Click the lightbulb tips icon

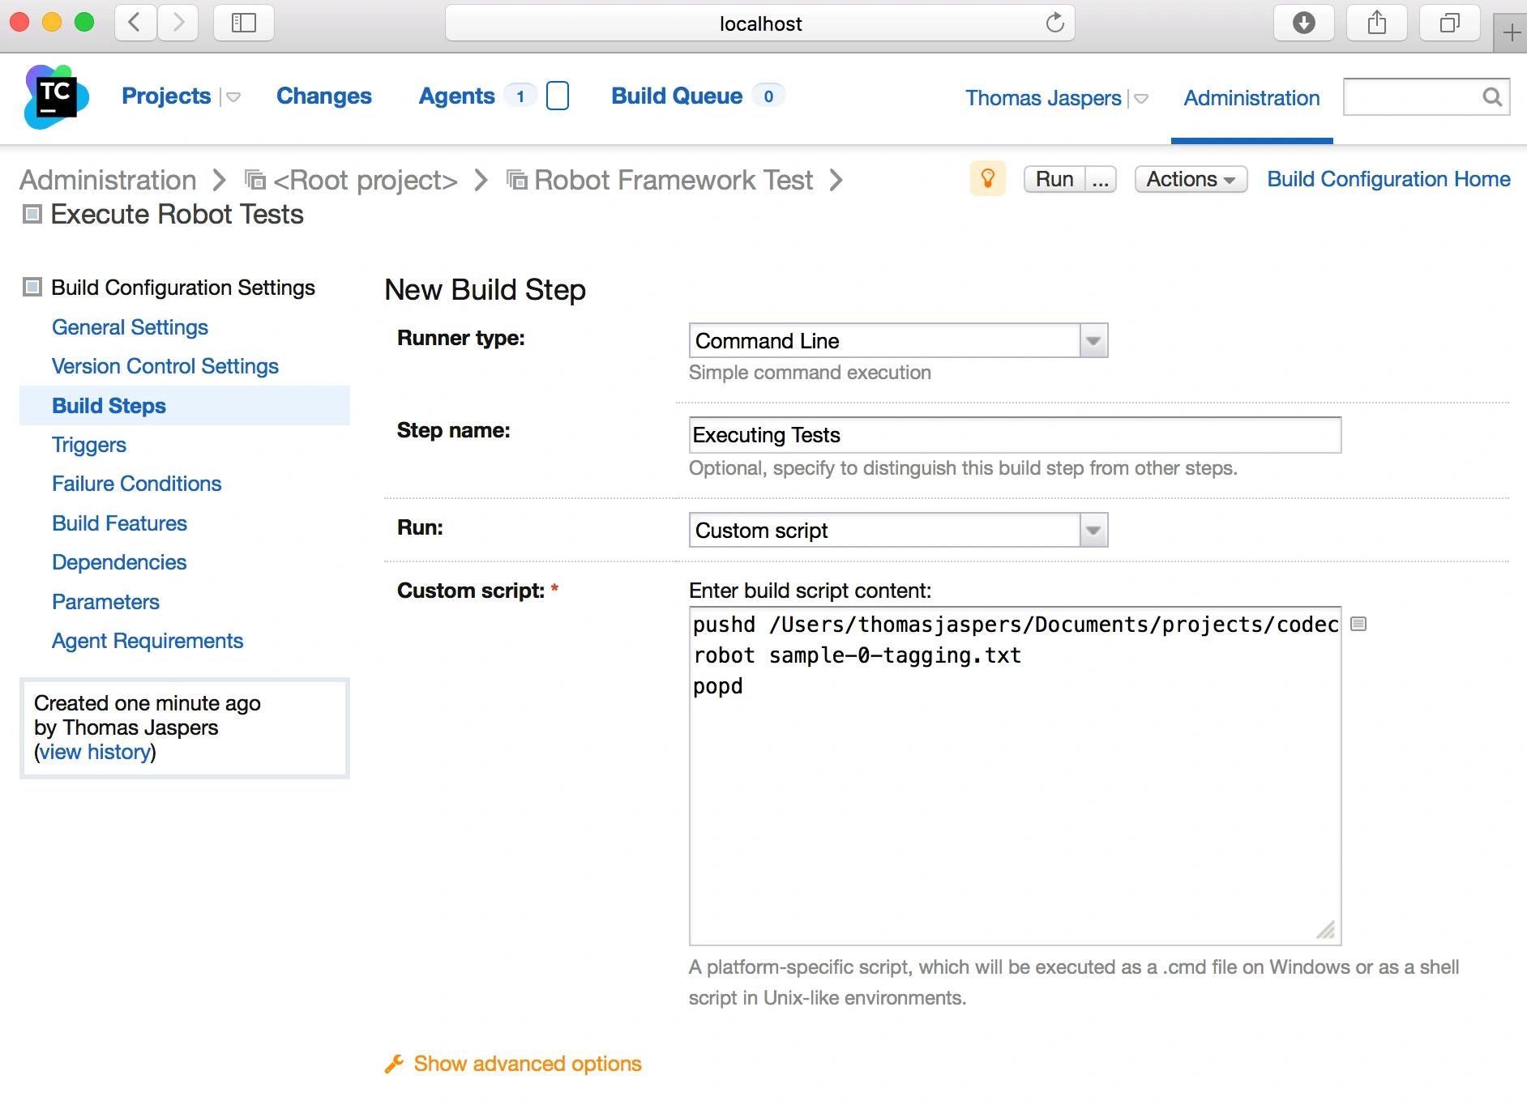[x=988, y=178]
